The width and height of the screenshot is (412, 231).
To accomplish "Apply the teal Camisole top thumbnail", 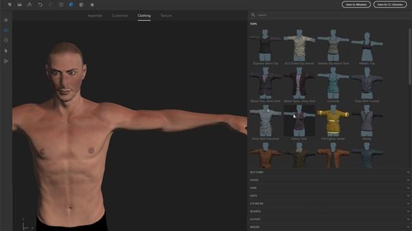I will pyautogui.click(x=333, y=83).
